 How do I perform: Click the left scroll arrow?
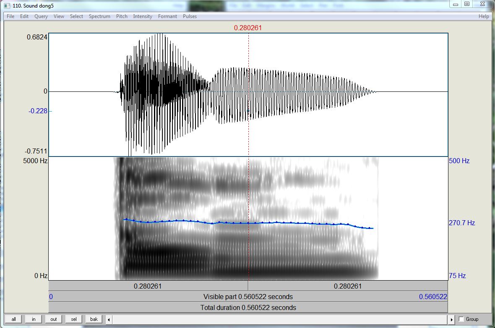tap(109, 320)
